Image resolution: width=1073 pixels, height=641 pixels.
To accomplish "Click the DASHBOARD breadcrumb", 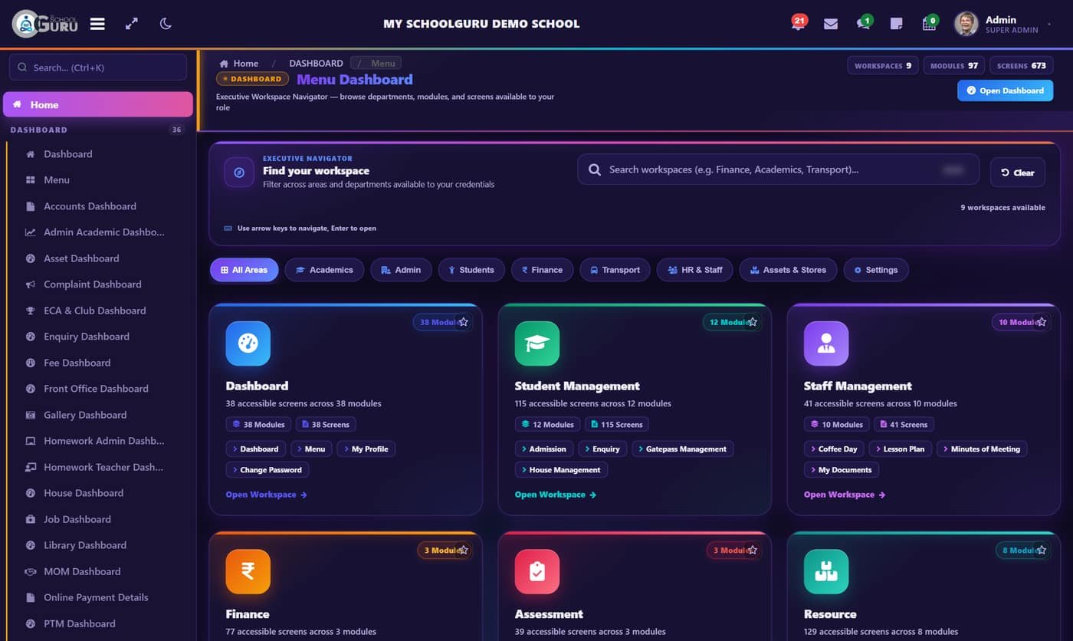I will pyautogui.click(x=316, y=64).
